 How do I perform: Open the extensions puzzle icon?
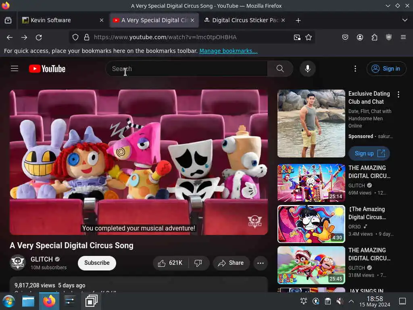coord(374,37)
